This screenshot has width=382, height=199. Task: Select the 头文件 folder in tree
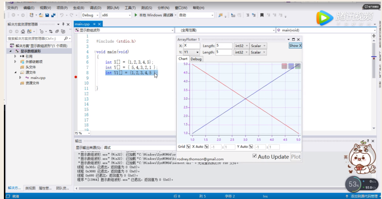(x=31, y=67)
